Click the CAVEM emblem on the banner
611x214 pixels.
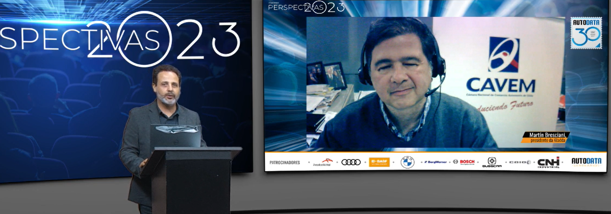pos(503,55)
